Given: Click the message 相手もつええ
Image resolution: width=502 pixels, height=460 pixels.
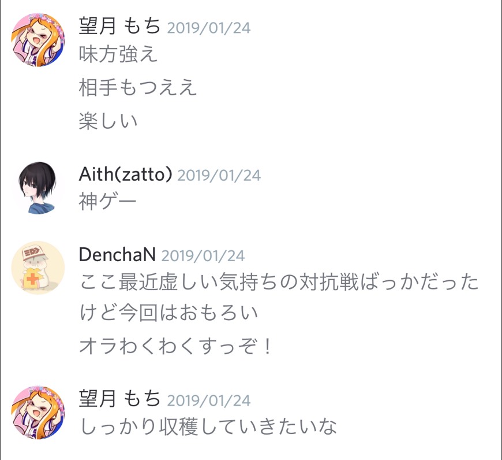Looking at the screenshot, I should (138, 87).
